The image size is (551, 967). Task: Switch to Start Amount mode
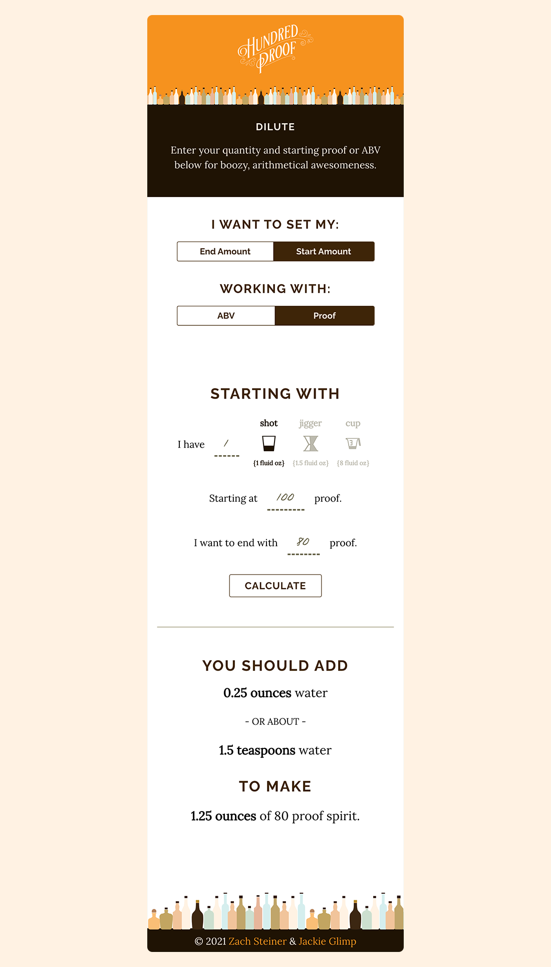click(x=324, y=252)
